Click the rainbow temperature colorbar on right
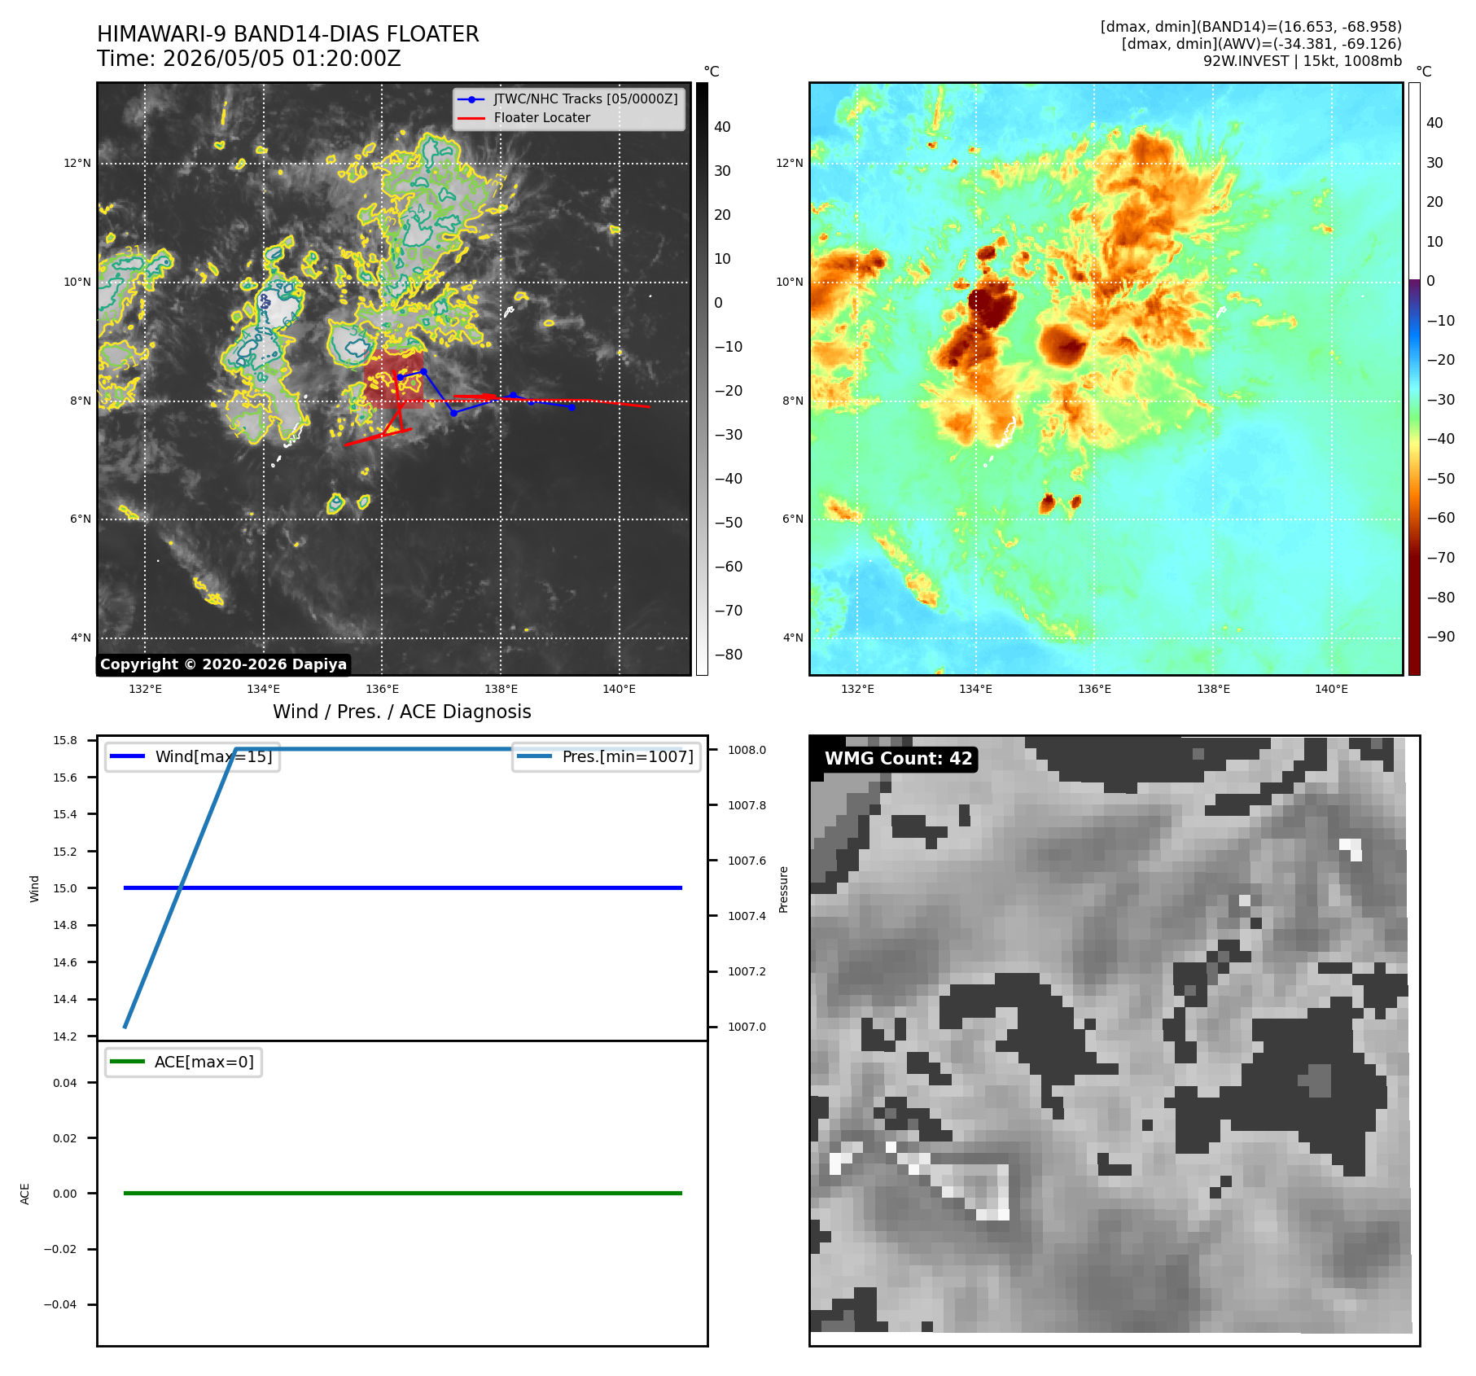Screen dimensions: 1476x1376 pyautogui.click(x=1414, y=379)
